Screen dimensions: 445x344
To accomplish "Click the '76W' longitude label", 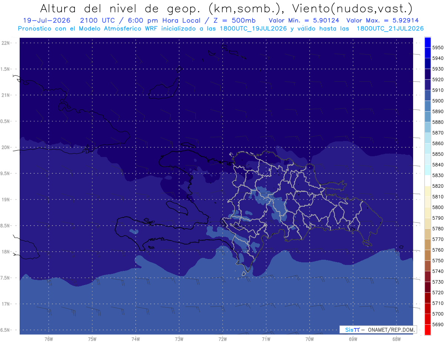I will [49, 339].
